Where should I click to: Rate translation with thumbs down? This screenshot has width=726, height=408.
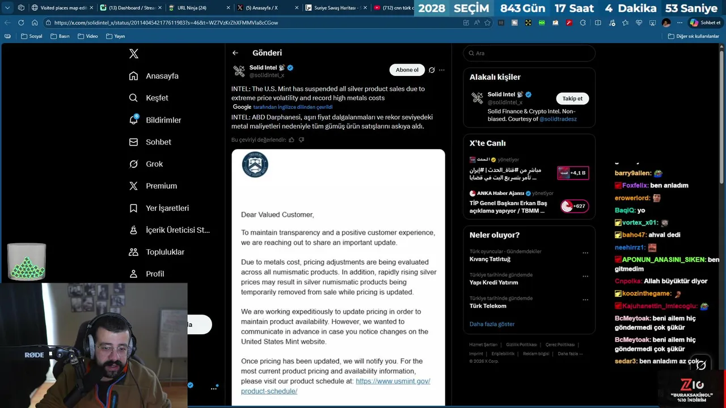(x=301, y=140)
